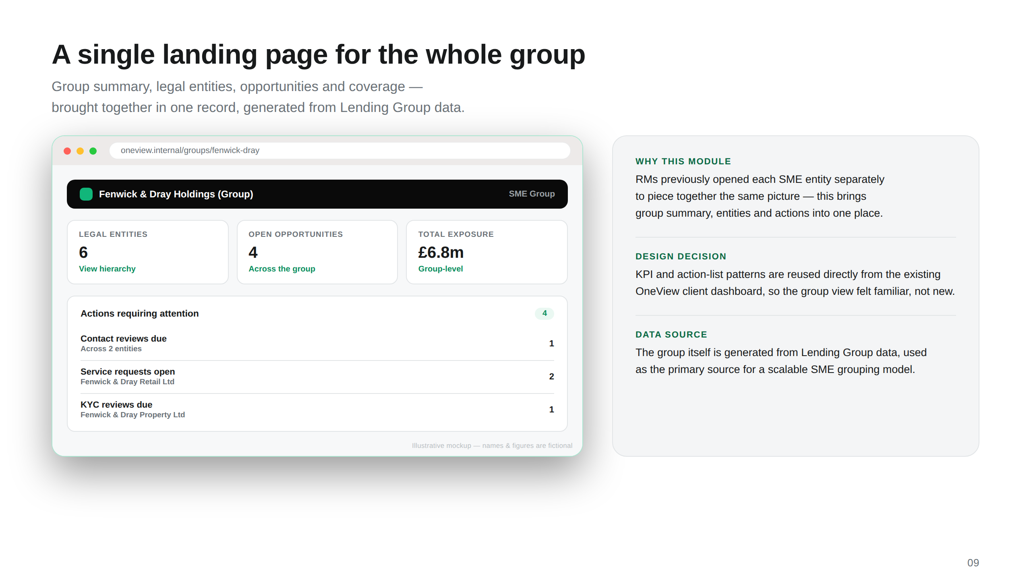Click the TOTAL EXPOSURE card label
The height and width of the screenshot is (580, 1031).
(456, 234)
